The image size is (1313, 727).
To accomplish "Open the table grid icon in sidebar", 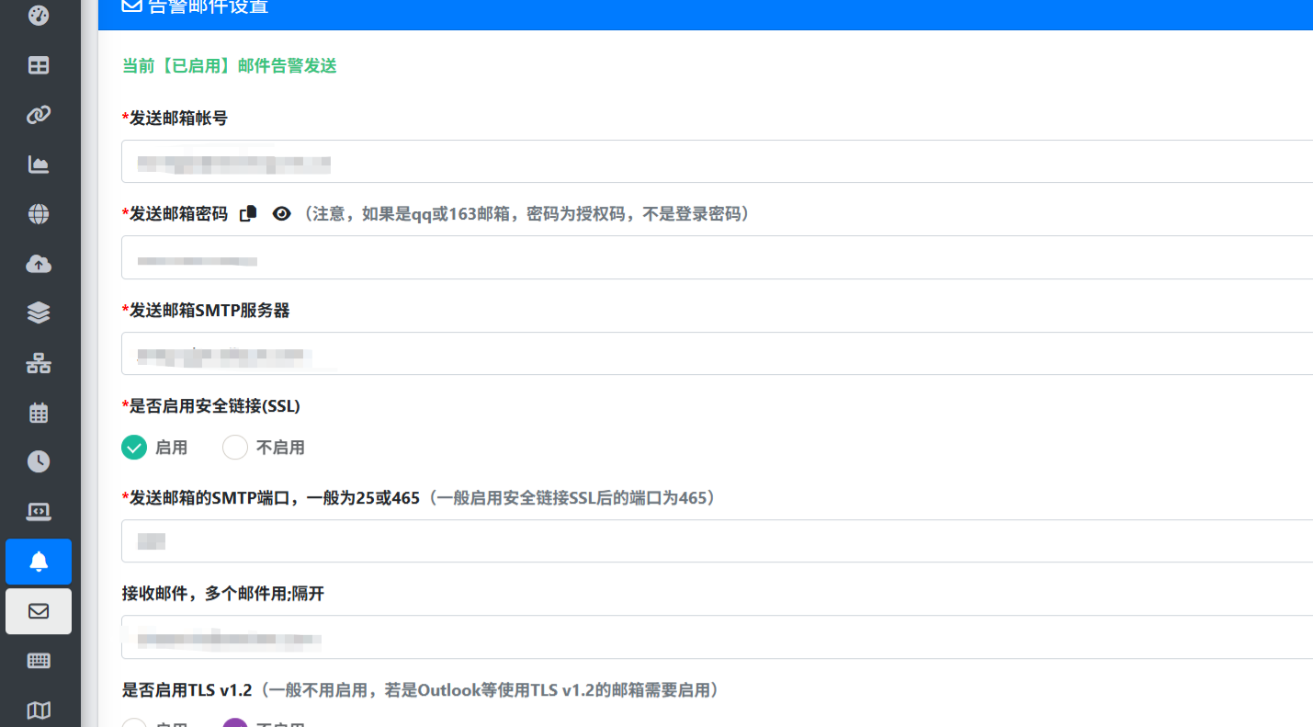I will coord(39,65).
